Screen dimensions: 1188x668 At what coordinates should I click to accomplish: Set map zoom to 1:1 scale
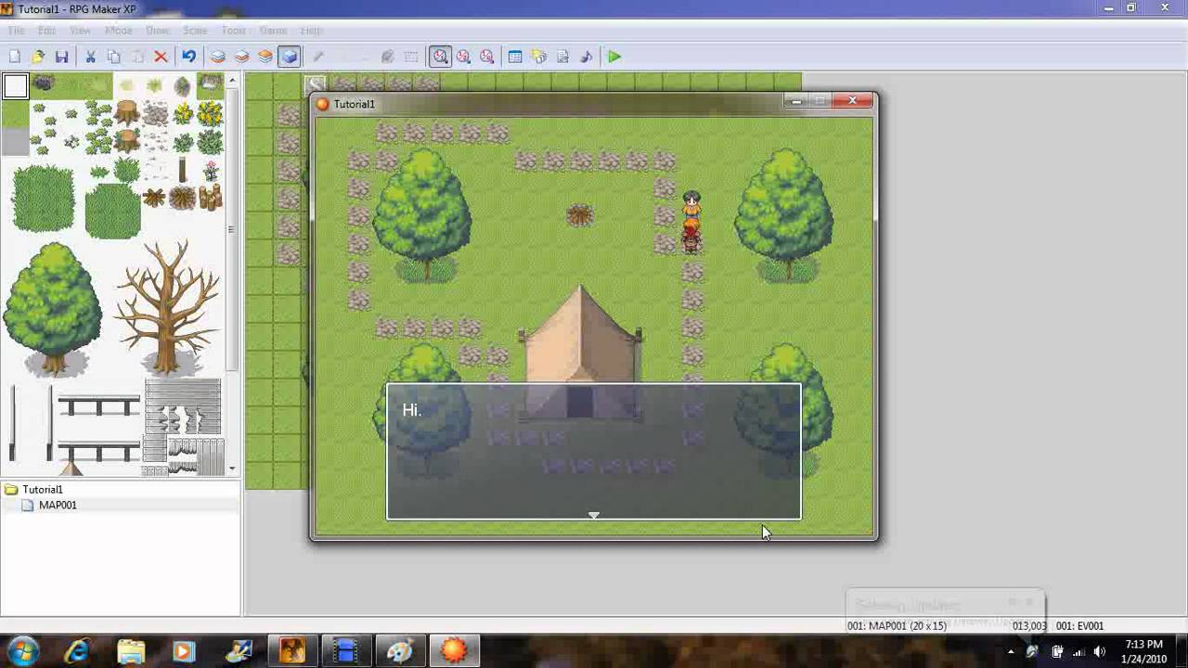tap(440, 57)
